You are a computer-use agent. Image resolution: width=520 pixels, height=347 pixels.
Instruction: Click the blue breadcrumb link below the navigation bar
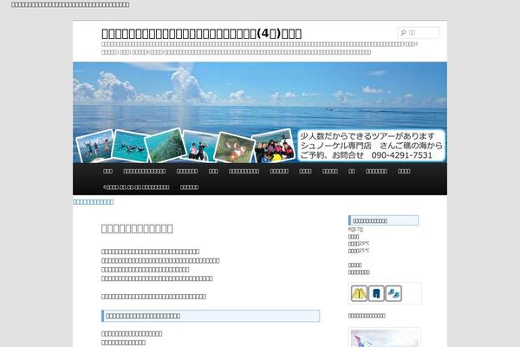[94, 202]
